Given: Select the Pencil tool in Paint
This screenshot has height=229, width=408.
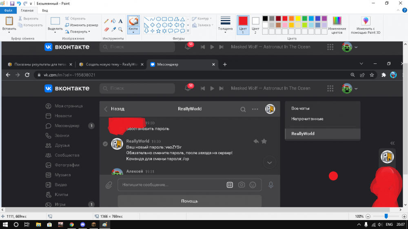Looking at the screenshot, I should (x=106, y=21).
